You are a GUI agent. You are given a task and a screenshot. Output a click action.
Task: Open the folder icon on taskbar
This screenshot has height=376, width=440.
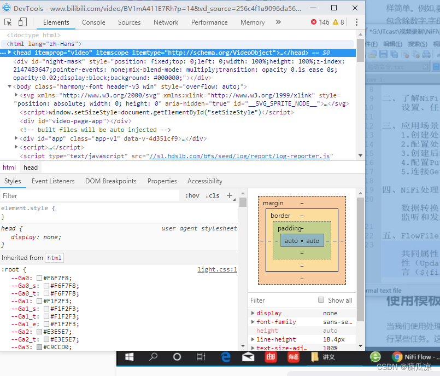(315, 357)
